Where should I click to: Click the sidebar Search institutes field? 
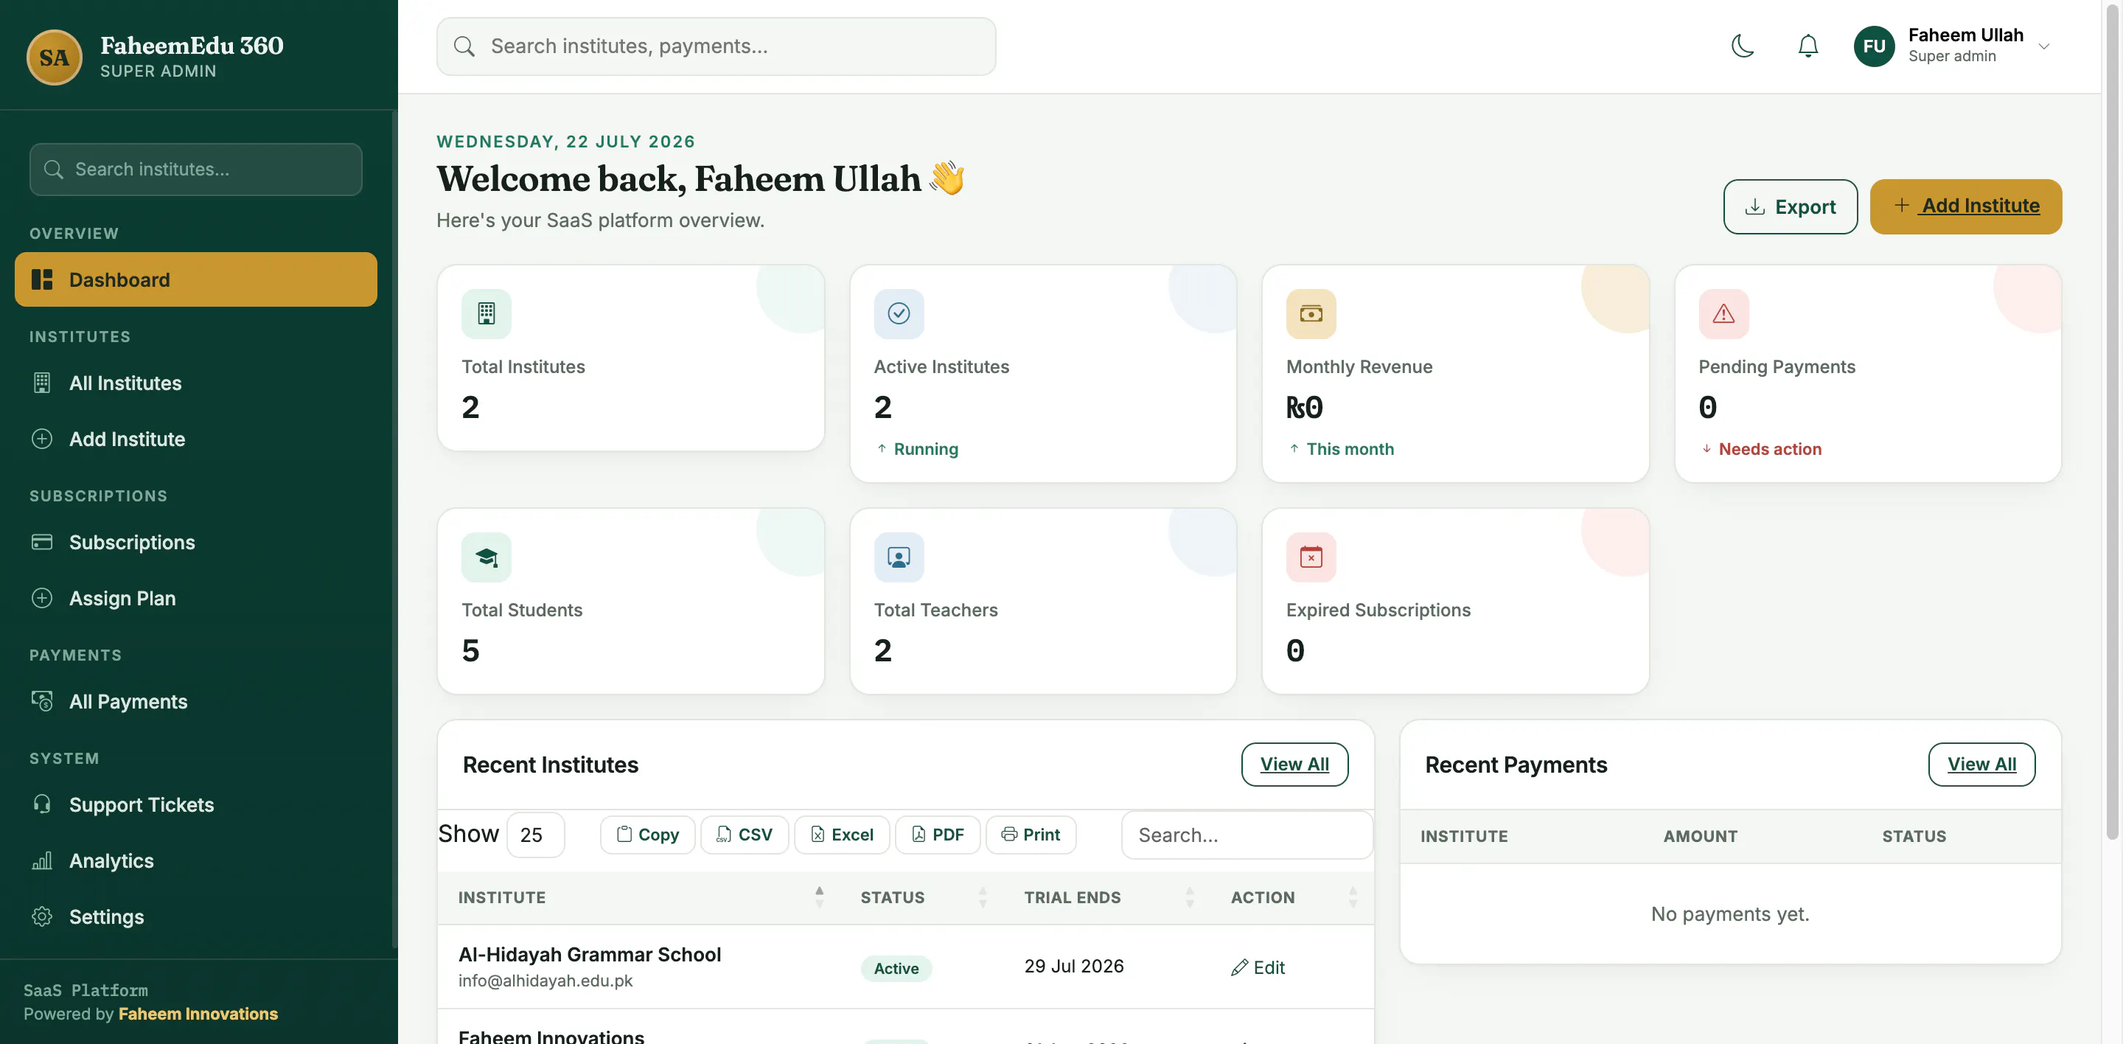click(195, 169)
